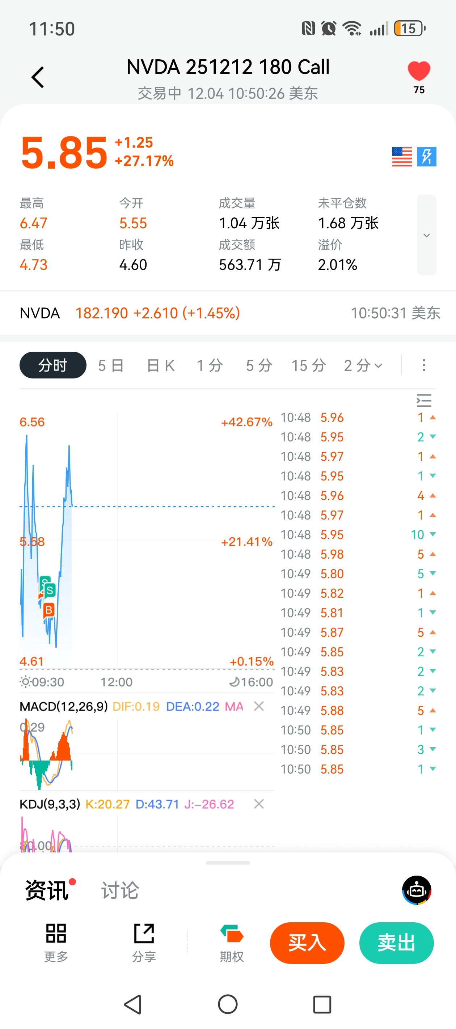Tap the blue lightning bolt icon
Screen dimensions: 456x1029
[x=426, y=156]
